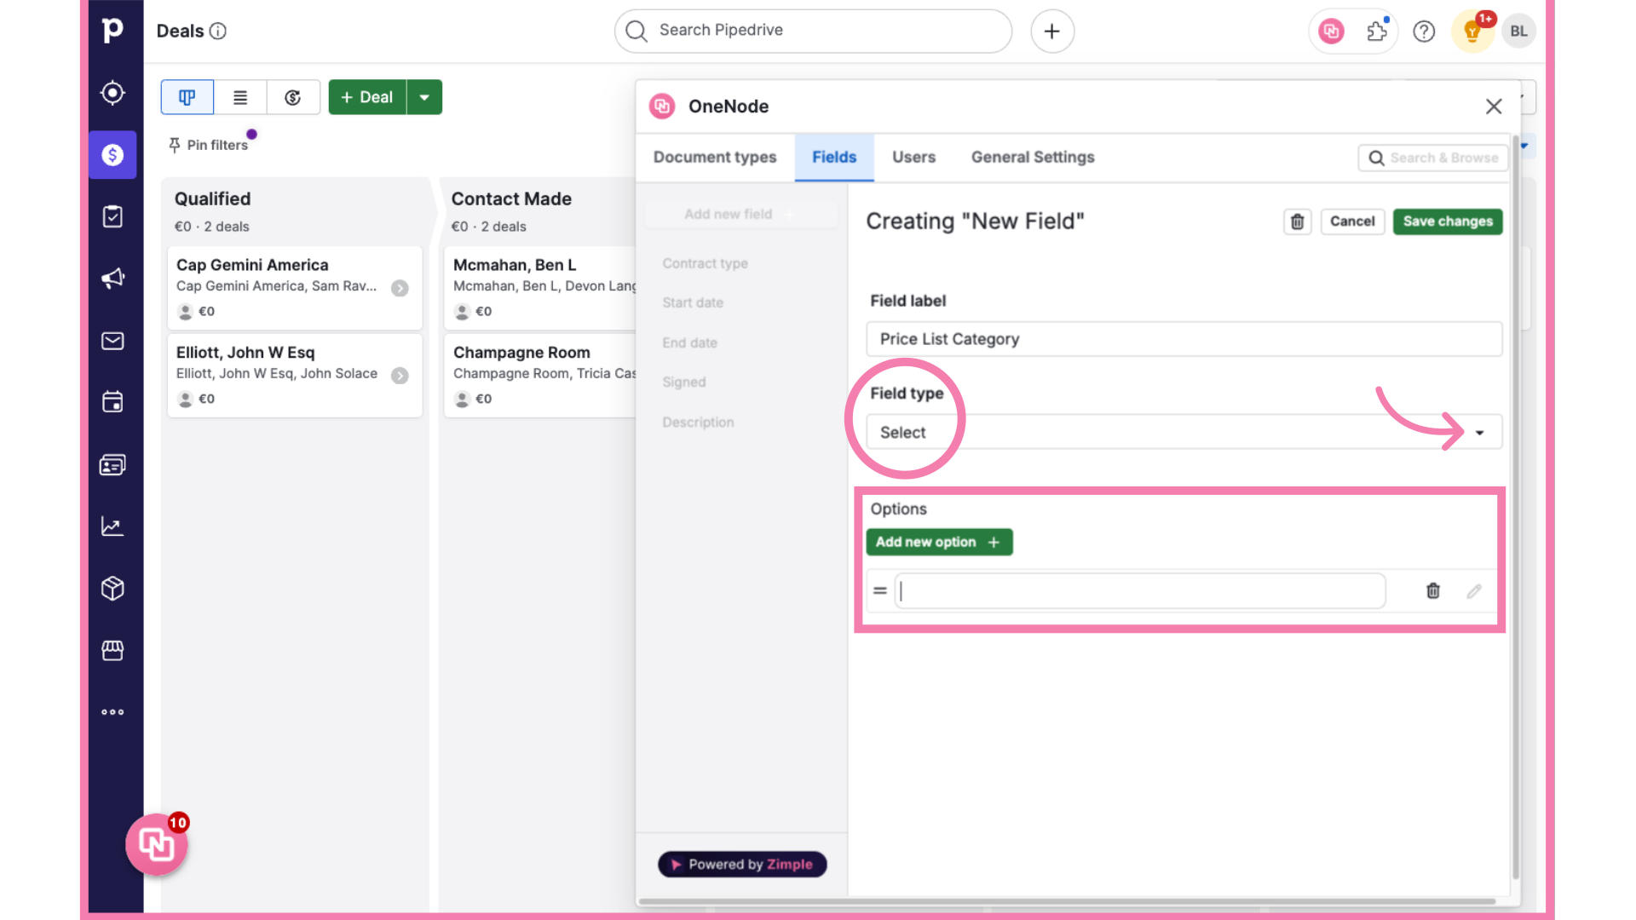This screenshot has height=920, width=1636.
Task: Click the option row pencil edit icon
Action: pos(1474,590)
